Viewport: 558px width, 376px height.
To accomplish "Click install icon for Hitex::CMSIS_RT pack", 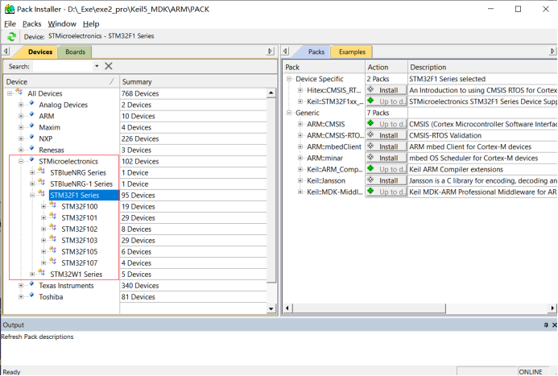I will point(371,89).
